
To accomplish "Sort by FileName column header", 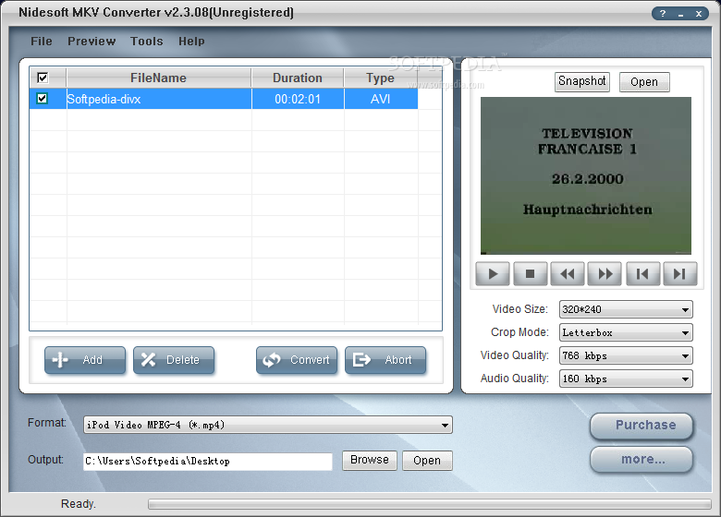I will click(x=159, y=78).
